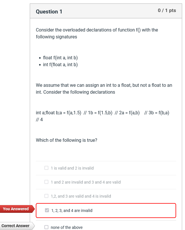Select the 'none of the above' option

pyautogui.click(x=46, y=227)
